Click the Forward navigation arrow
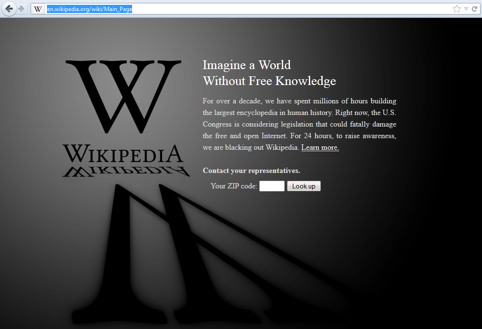Screen dimensions: 482x329 pos(21,9)
